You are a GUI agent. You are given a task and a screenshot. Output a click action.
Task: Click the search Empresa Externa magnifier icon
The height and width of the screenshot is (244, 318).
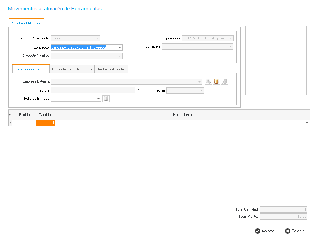(x=224, y=82)
